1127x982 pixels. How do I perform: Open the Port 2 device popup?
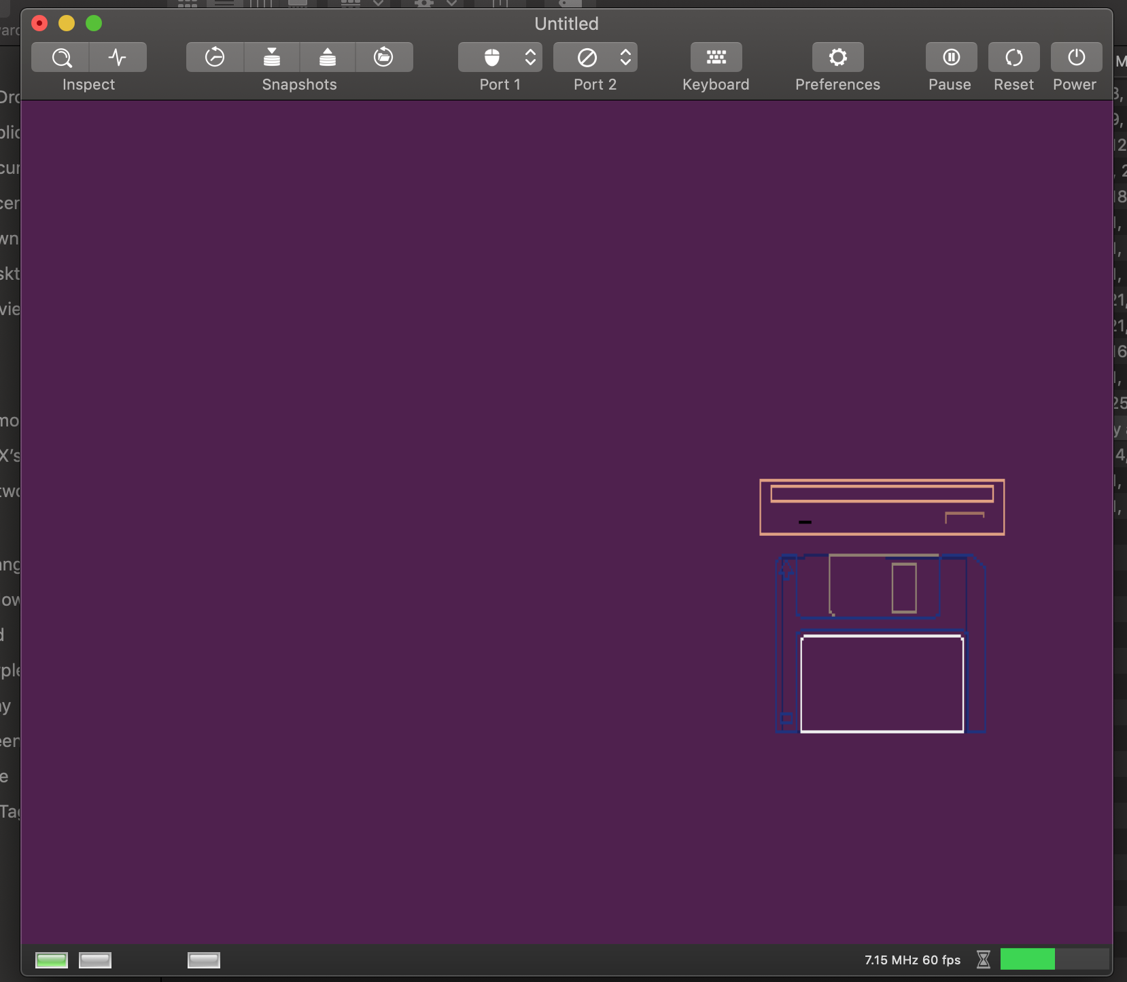(595, 58)
